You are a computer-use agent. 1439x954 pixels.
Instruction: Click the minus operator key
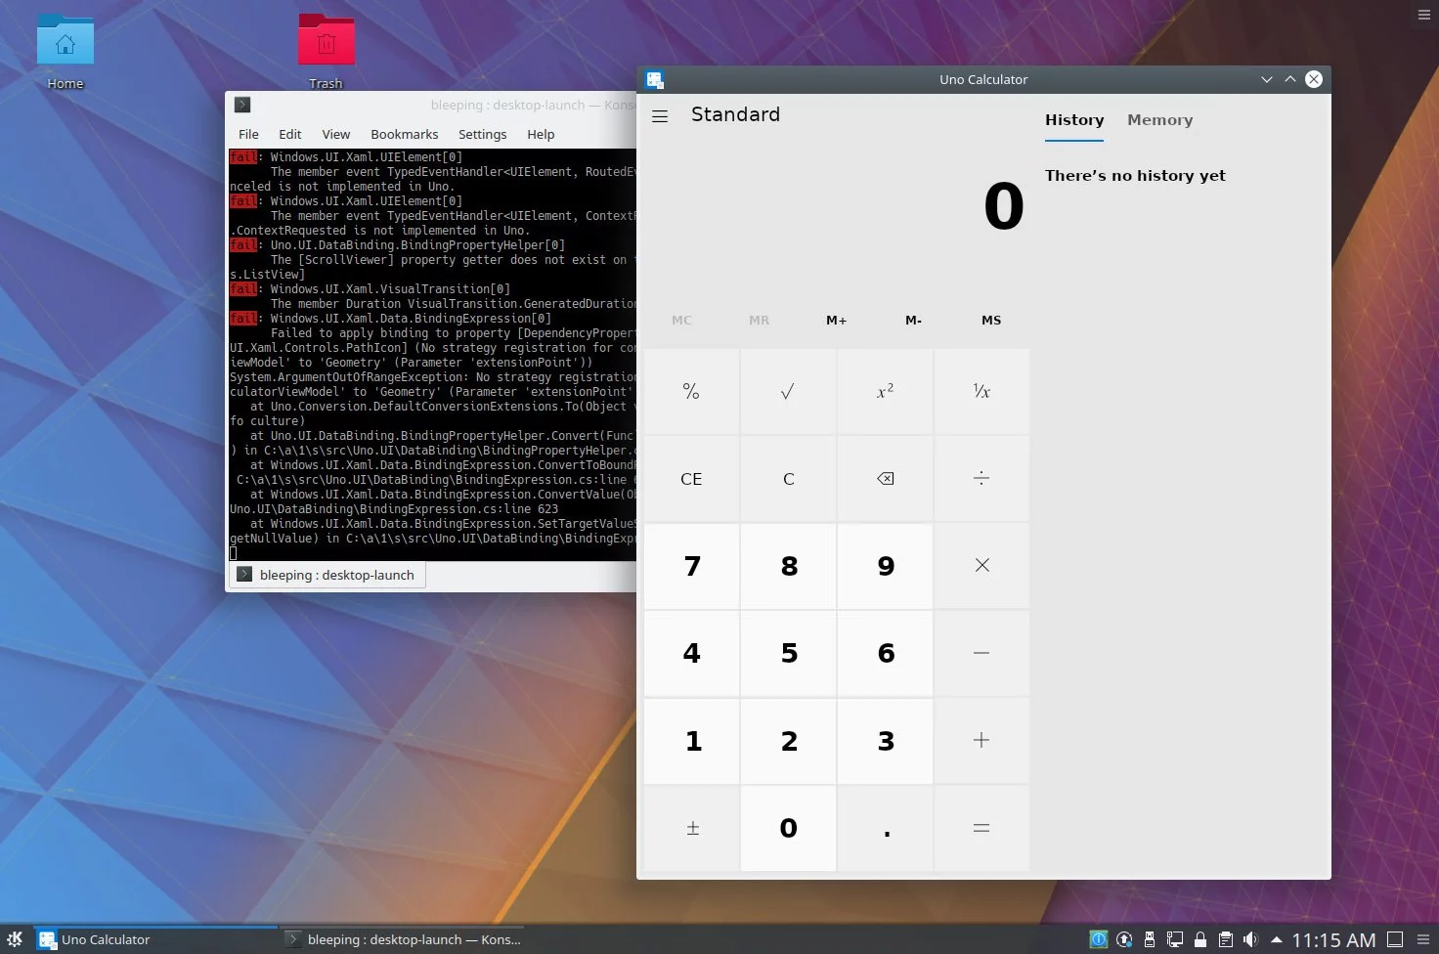click(981, 653)
